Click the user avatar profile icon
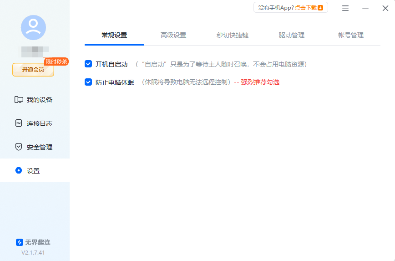This screenshot has height=261, width=395. [x=33, y=27]
